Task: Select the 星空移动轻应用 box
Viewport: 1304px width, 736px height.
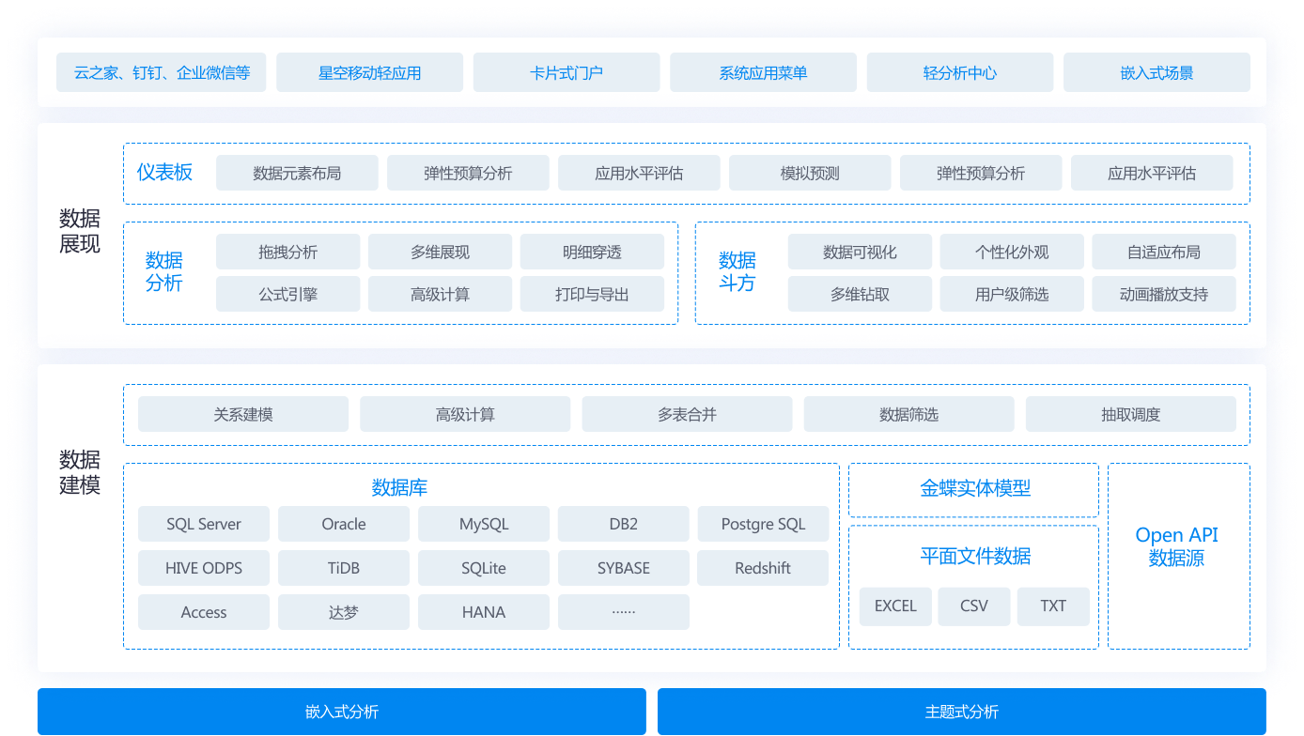Action: pos(369,72)
